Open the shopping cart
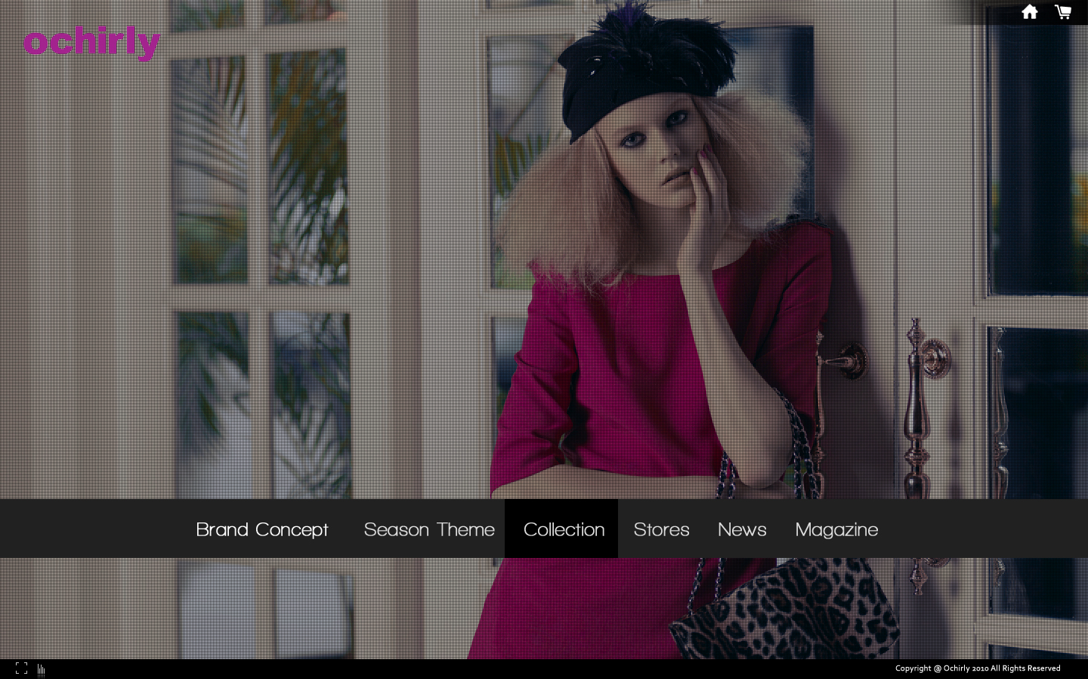1088x679 pixels. point(1063,12)
